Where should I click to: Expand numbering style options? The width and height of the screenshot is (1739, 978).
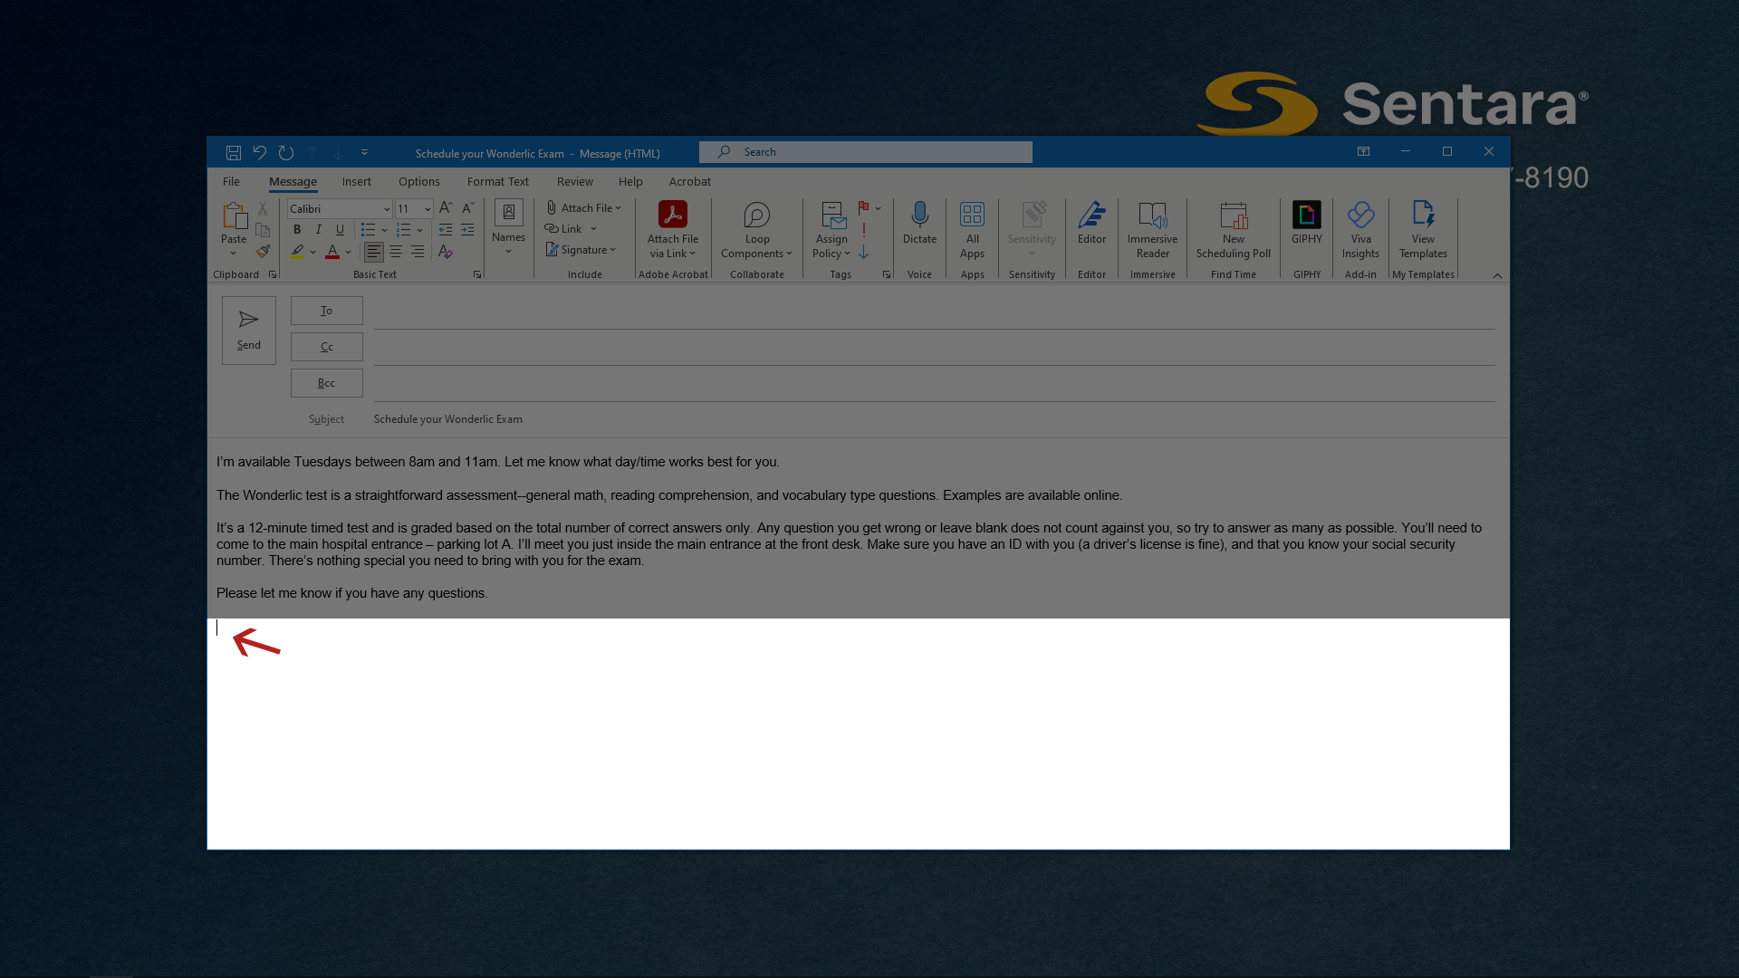point(419,231)
